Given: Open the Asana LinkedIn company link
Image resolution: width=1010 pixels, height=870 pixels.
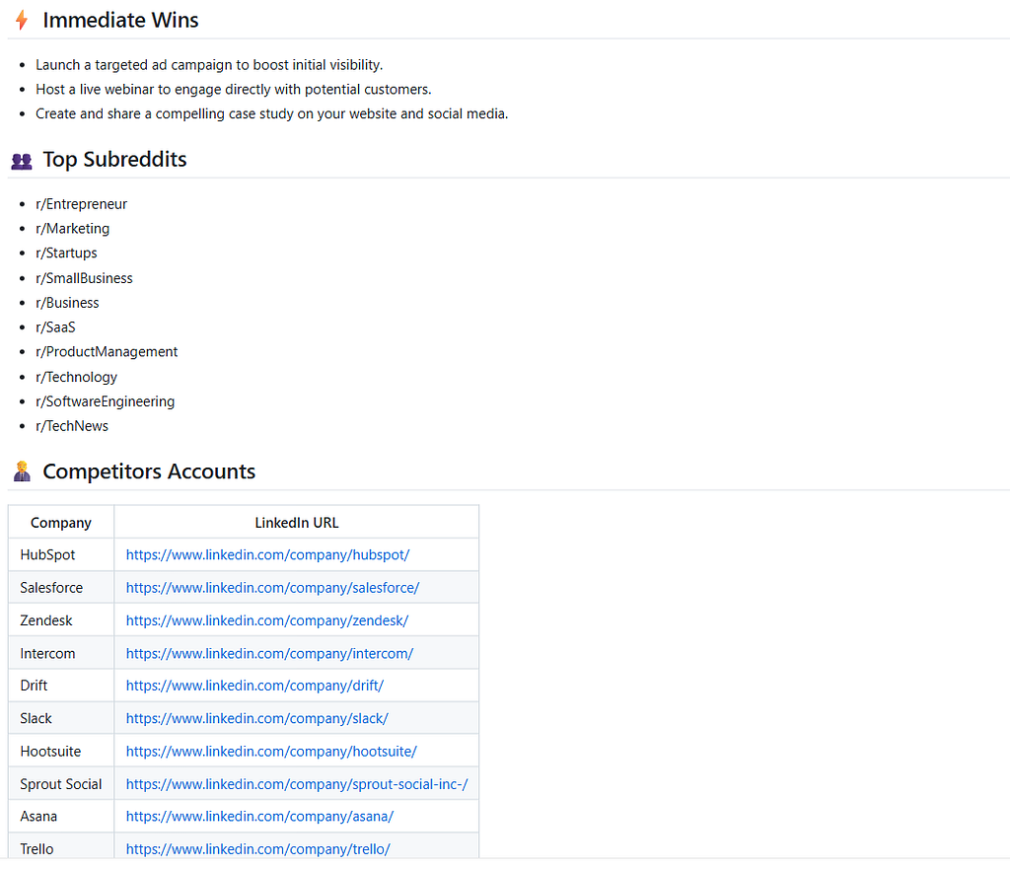Looking at the screenshot, I should pyautogui.click(x=259, y=817).
